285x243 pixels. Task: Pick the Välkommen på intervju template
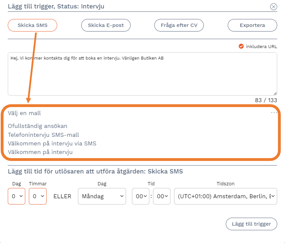click(40, 152)
